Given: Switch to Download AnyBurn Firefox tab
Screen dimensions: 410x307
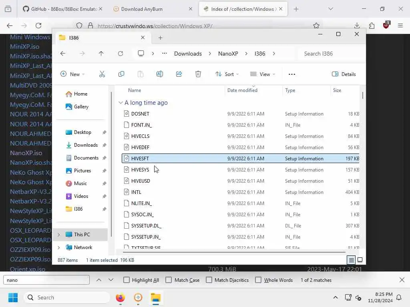Looking at the screenshot, I should click(x=153, y=9).
